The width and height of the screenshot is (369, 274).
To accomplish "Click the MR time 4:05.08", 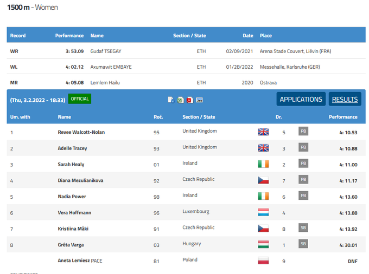I will pos(74,83).
